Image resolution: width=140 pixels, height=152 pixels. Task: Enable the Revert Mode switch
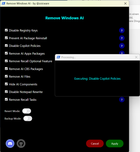27,111
